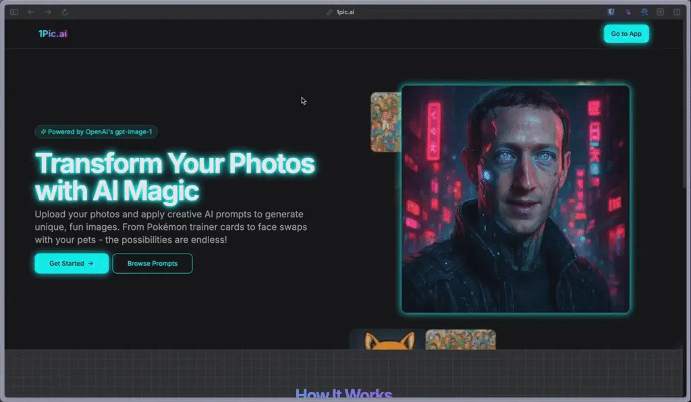Screen dimensions: 691x402
Task: Click the How It Works heading
Action: click(x=343, y=393)
